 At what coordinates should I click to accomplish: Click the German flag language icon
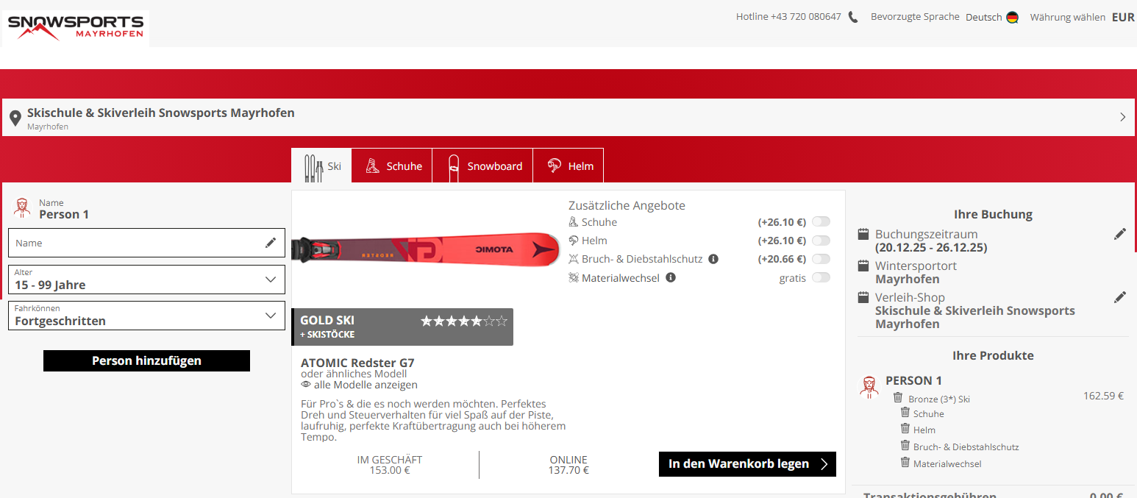tap(1012, 18)
